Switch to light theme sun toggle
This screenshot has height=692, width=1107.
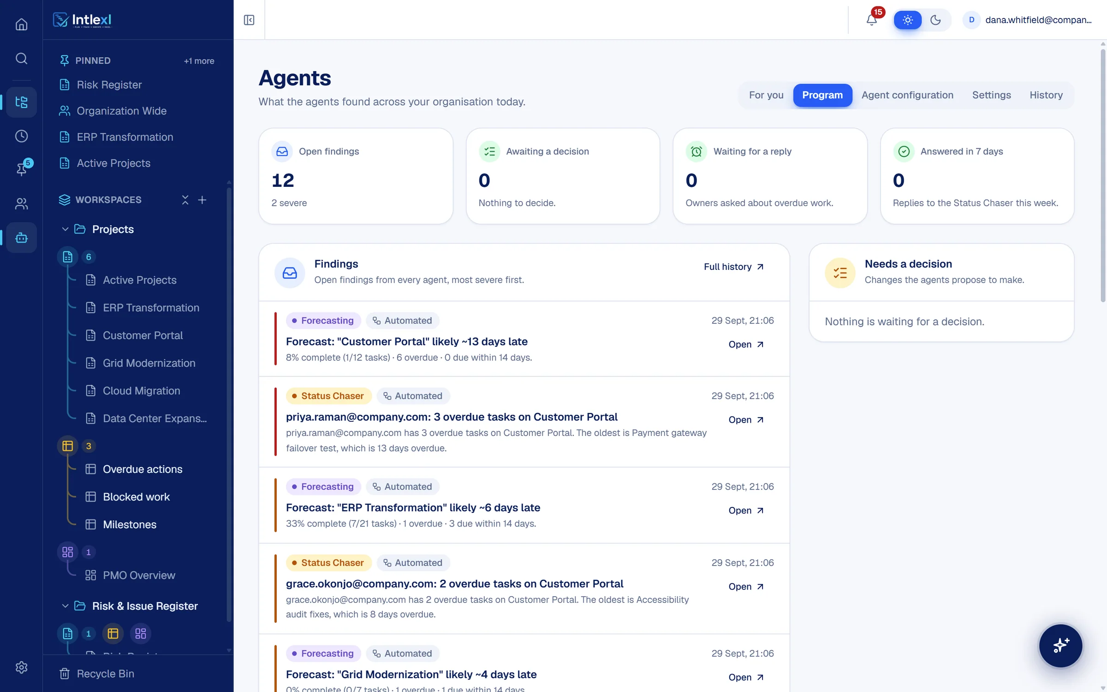[x=907, y=20]
